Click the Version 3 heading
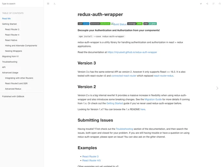Image resolution: width=224 pixels, height=167 pixels. [87, 63]
